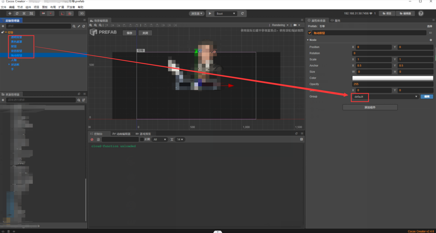436x233 pixels.
Task: Switch to the 服务 tab
Action: (x=335, y=20)
